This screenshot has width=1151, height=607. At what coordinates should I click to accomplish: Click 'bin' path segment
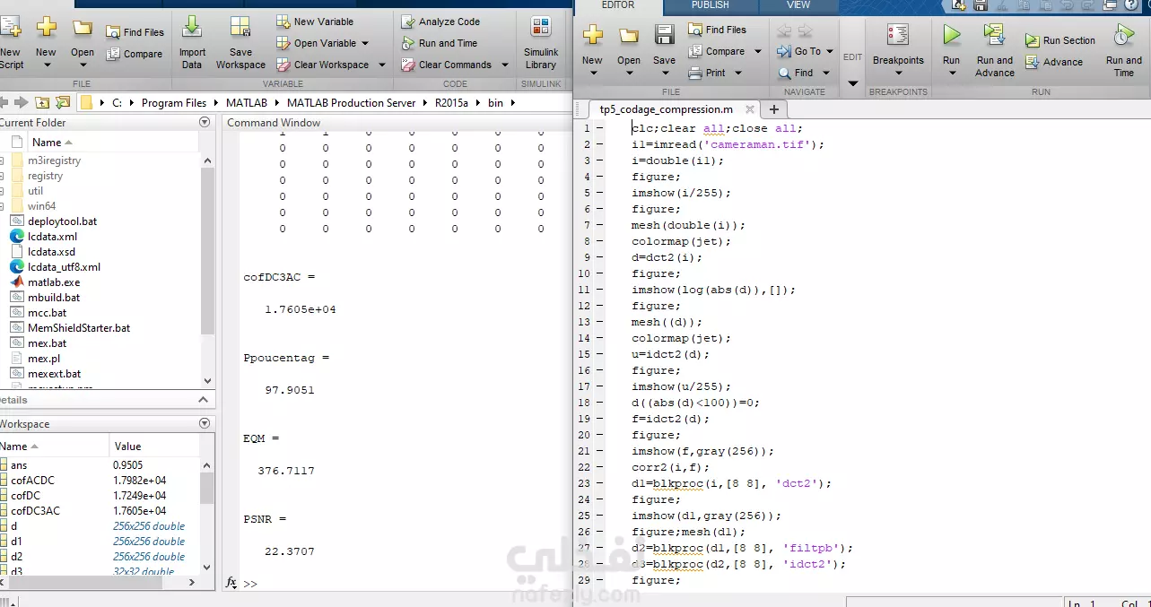tap(496, 102)
